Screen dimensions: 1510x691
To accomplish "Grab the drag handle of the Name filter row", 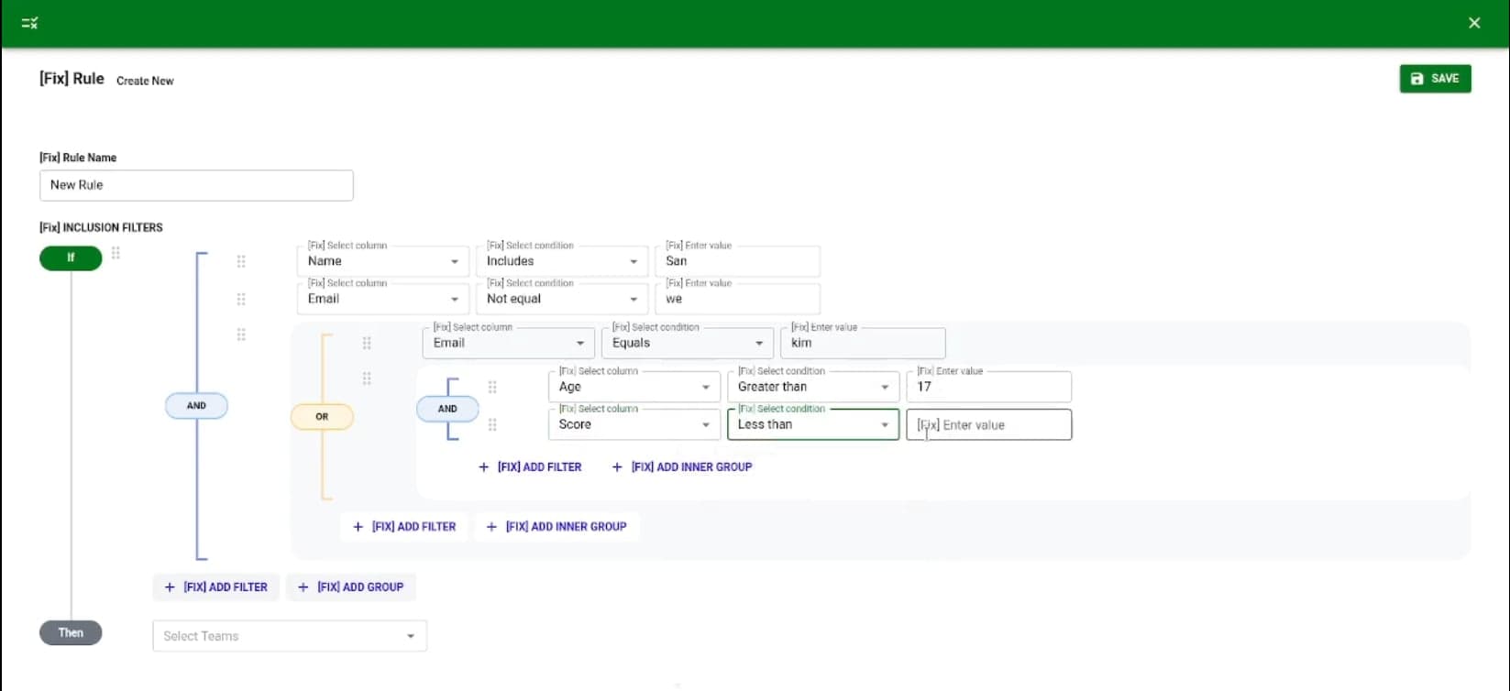I will point(241,261).
